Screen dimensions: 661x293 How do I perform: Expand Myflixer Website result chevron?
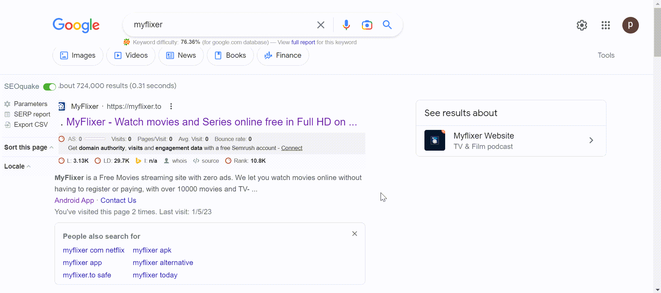(591, 140)
